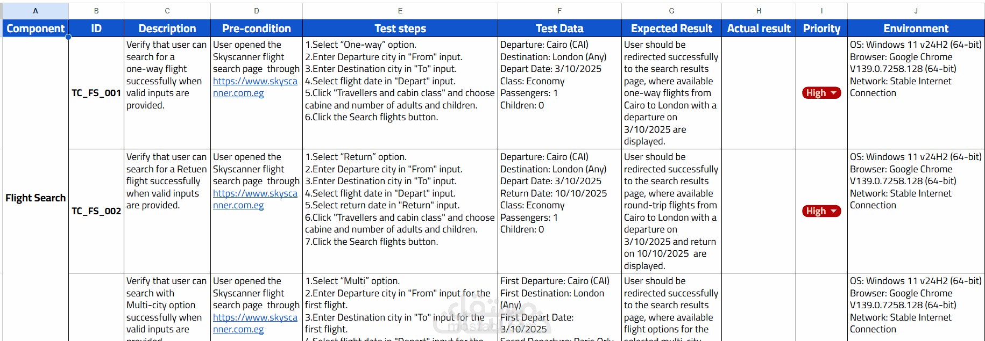Follow Skyscanner link in Multi-city test row
Screen dimensions: 985x341
(x=255, y=323)
